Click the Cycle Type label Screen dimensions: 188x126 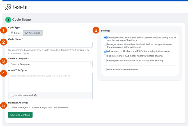pyautogui.click(x=14, y=27)
